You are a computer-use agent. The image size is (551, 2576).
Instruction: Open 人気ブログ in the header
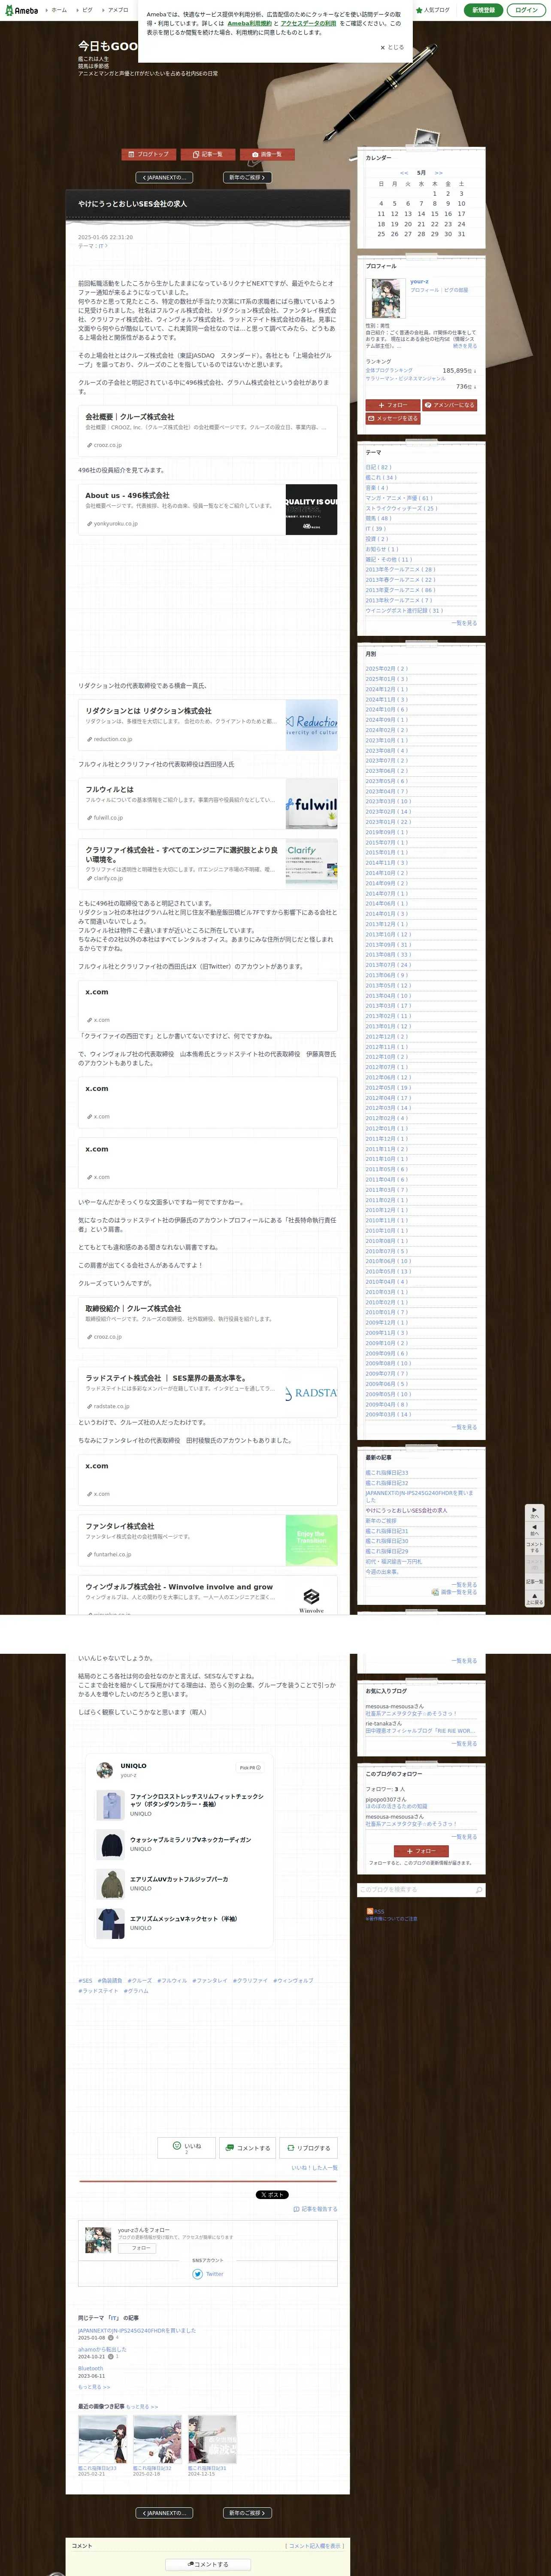pyautogui.click(x=434, y=10)
